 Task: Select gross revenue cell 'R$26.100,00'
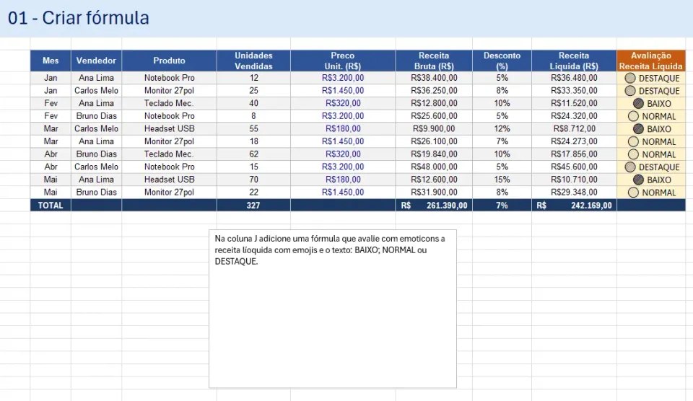[x=434, y=141]
